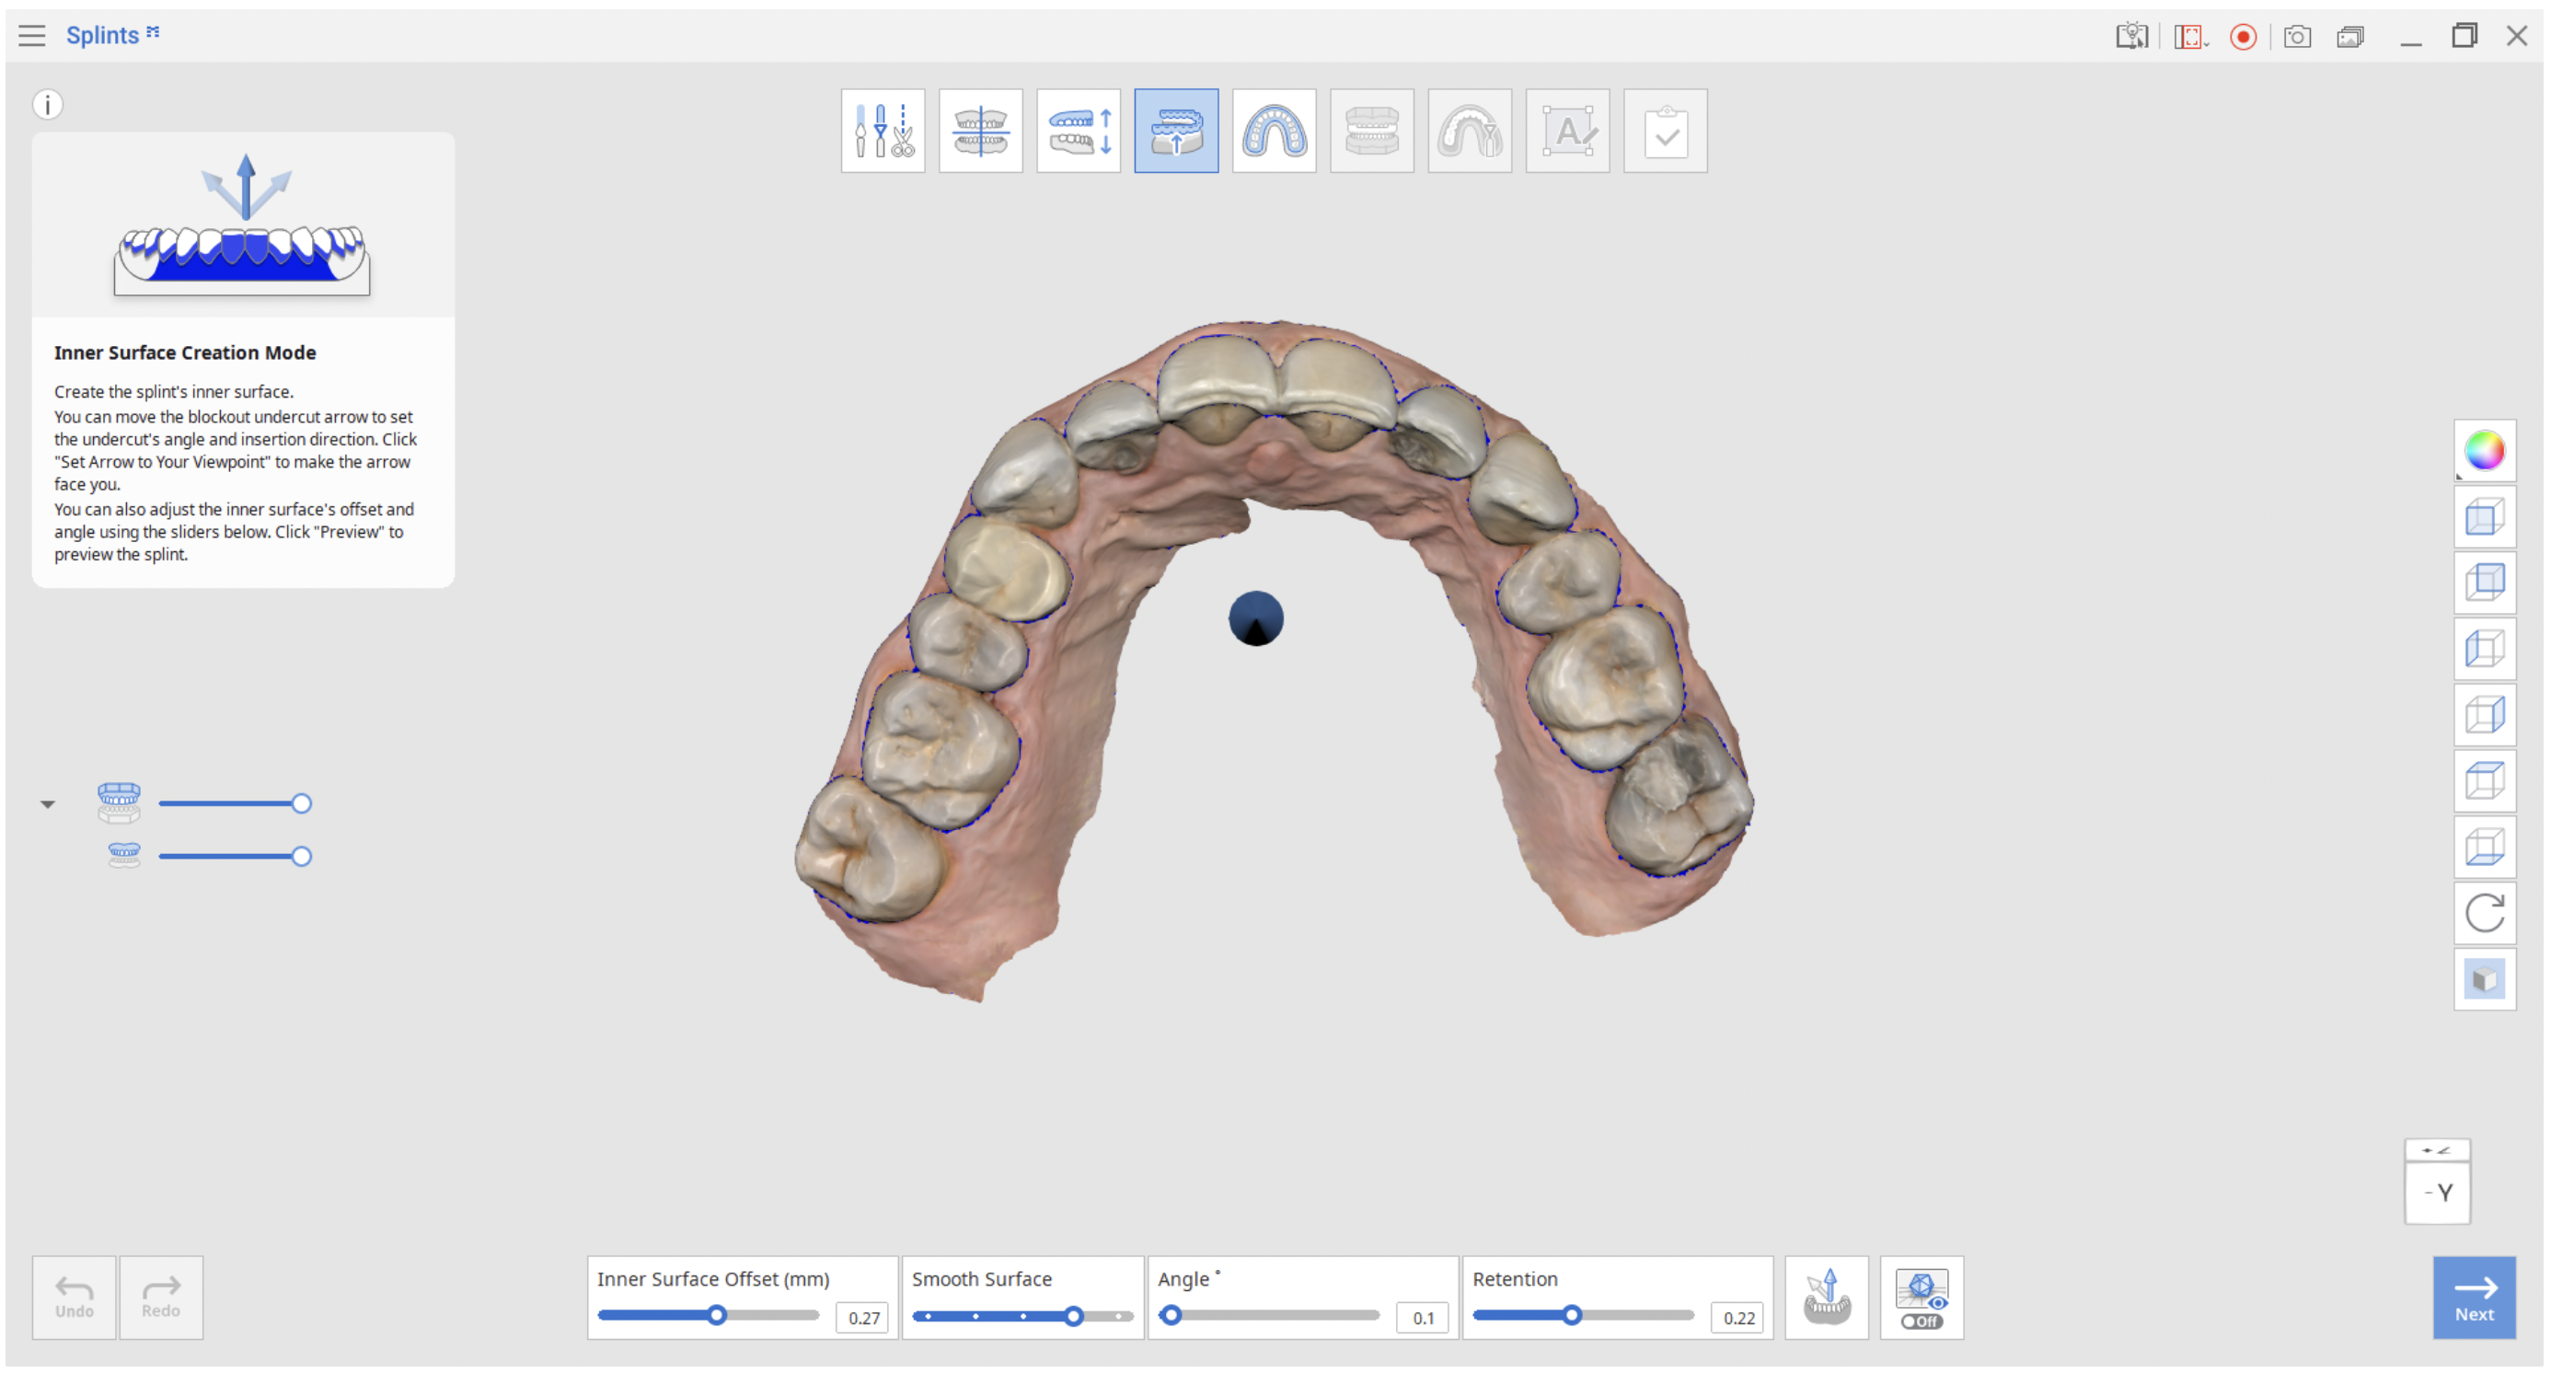
Task: Click the inner surface illustration thumbnail
Action: point(244,225)
